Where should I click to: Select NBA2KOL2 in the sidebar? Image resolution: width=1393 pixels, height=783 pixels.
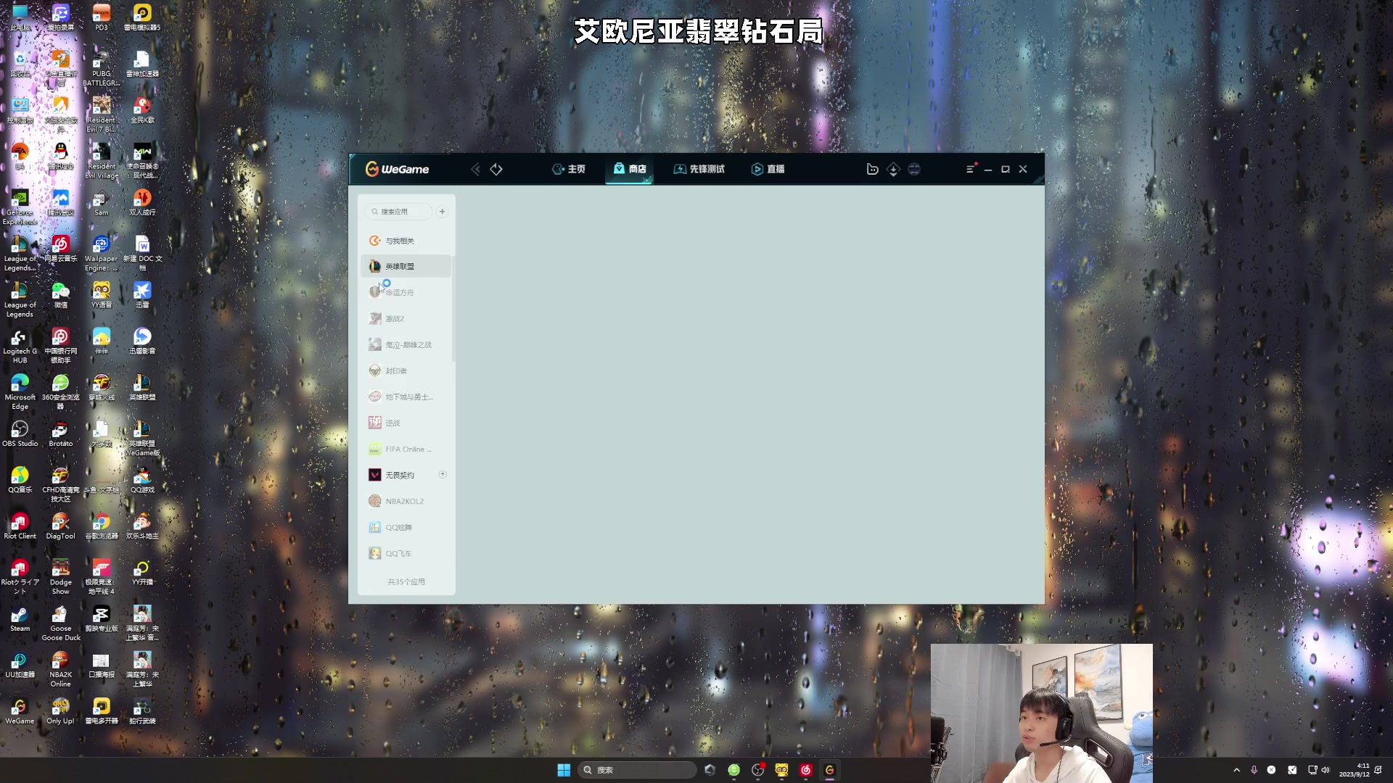point(406,501)
